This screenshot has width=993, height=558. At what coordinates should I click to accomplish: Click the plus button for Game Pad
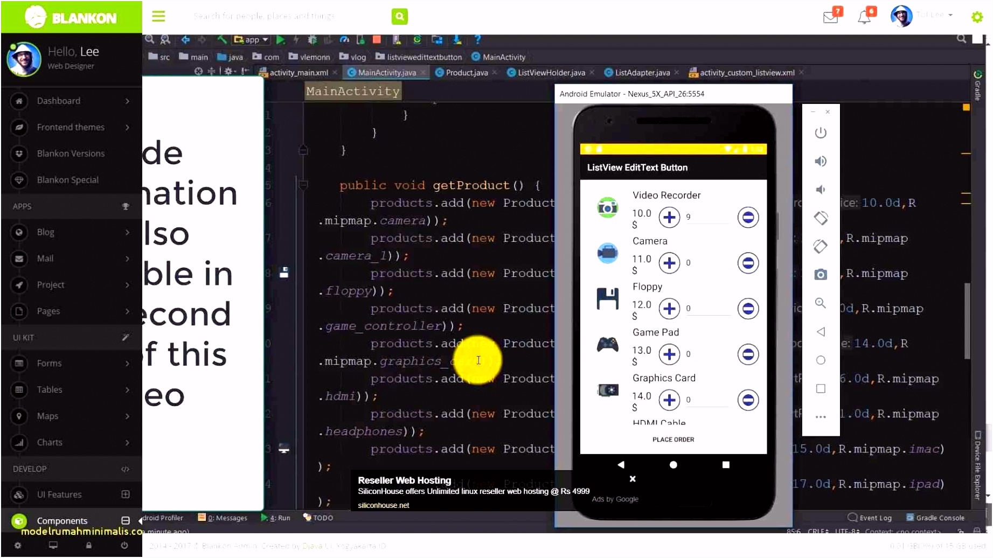click(x=669, y=355)
